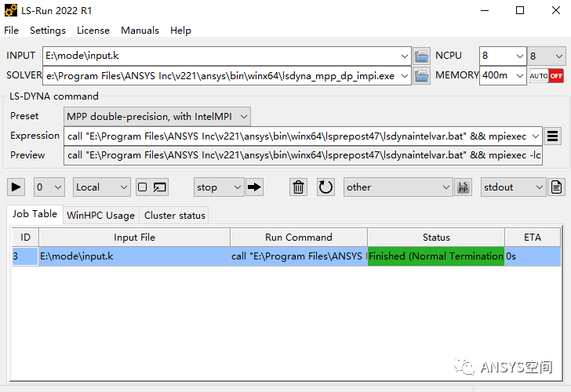
Task: Open Local queue dropdown
Action: coord(102,187)
